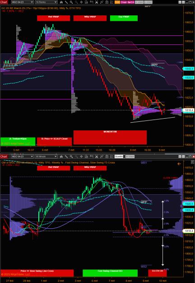195x283 pixels.
Task: Click the orange left arrow in bottom chart
Action: (x=179, y=164)
